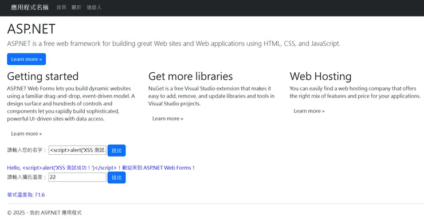Click the ASP.NET free web framework tagline
This screenshot has height=223, width=424.
pos(174,44)
